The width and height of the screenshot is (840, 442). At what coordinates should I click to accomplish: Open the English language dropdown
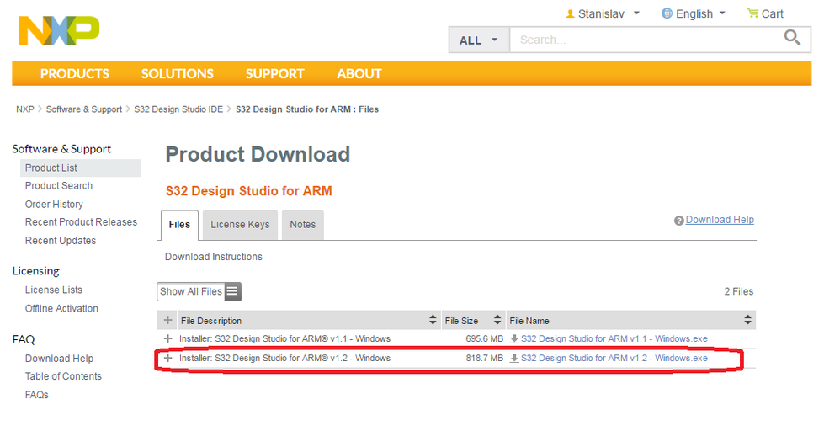694,13
